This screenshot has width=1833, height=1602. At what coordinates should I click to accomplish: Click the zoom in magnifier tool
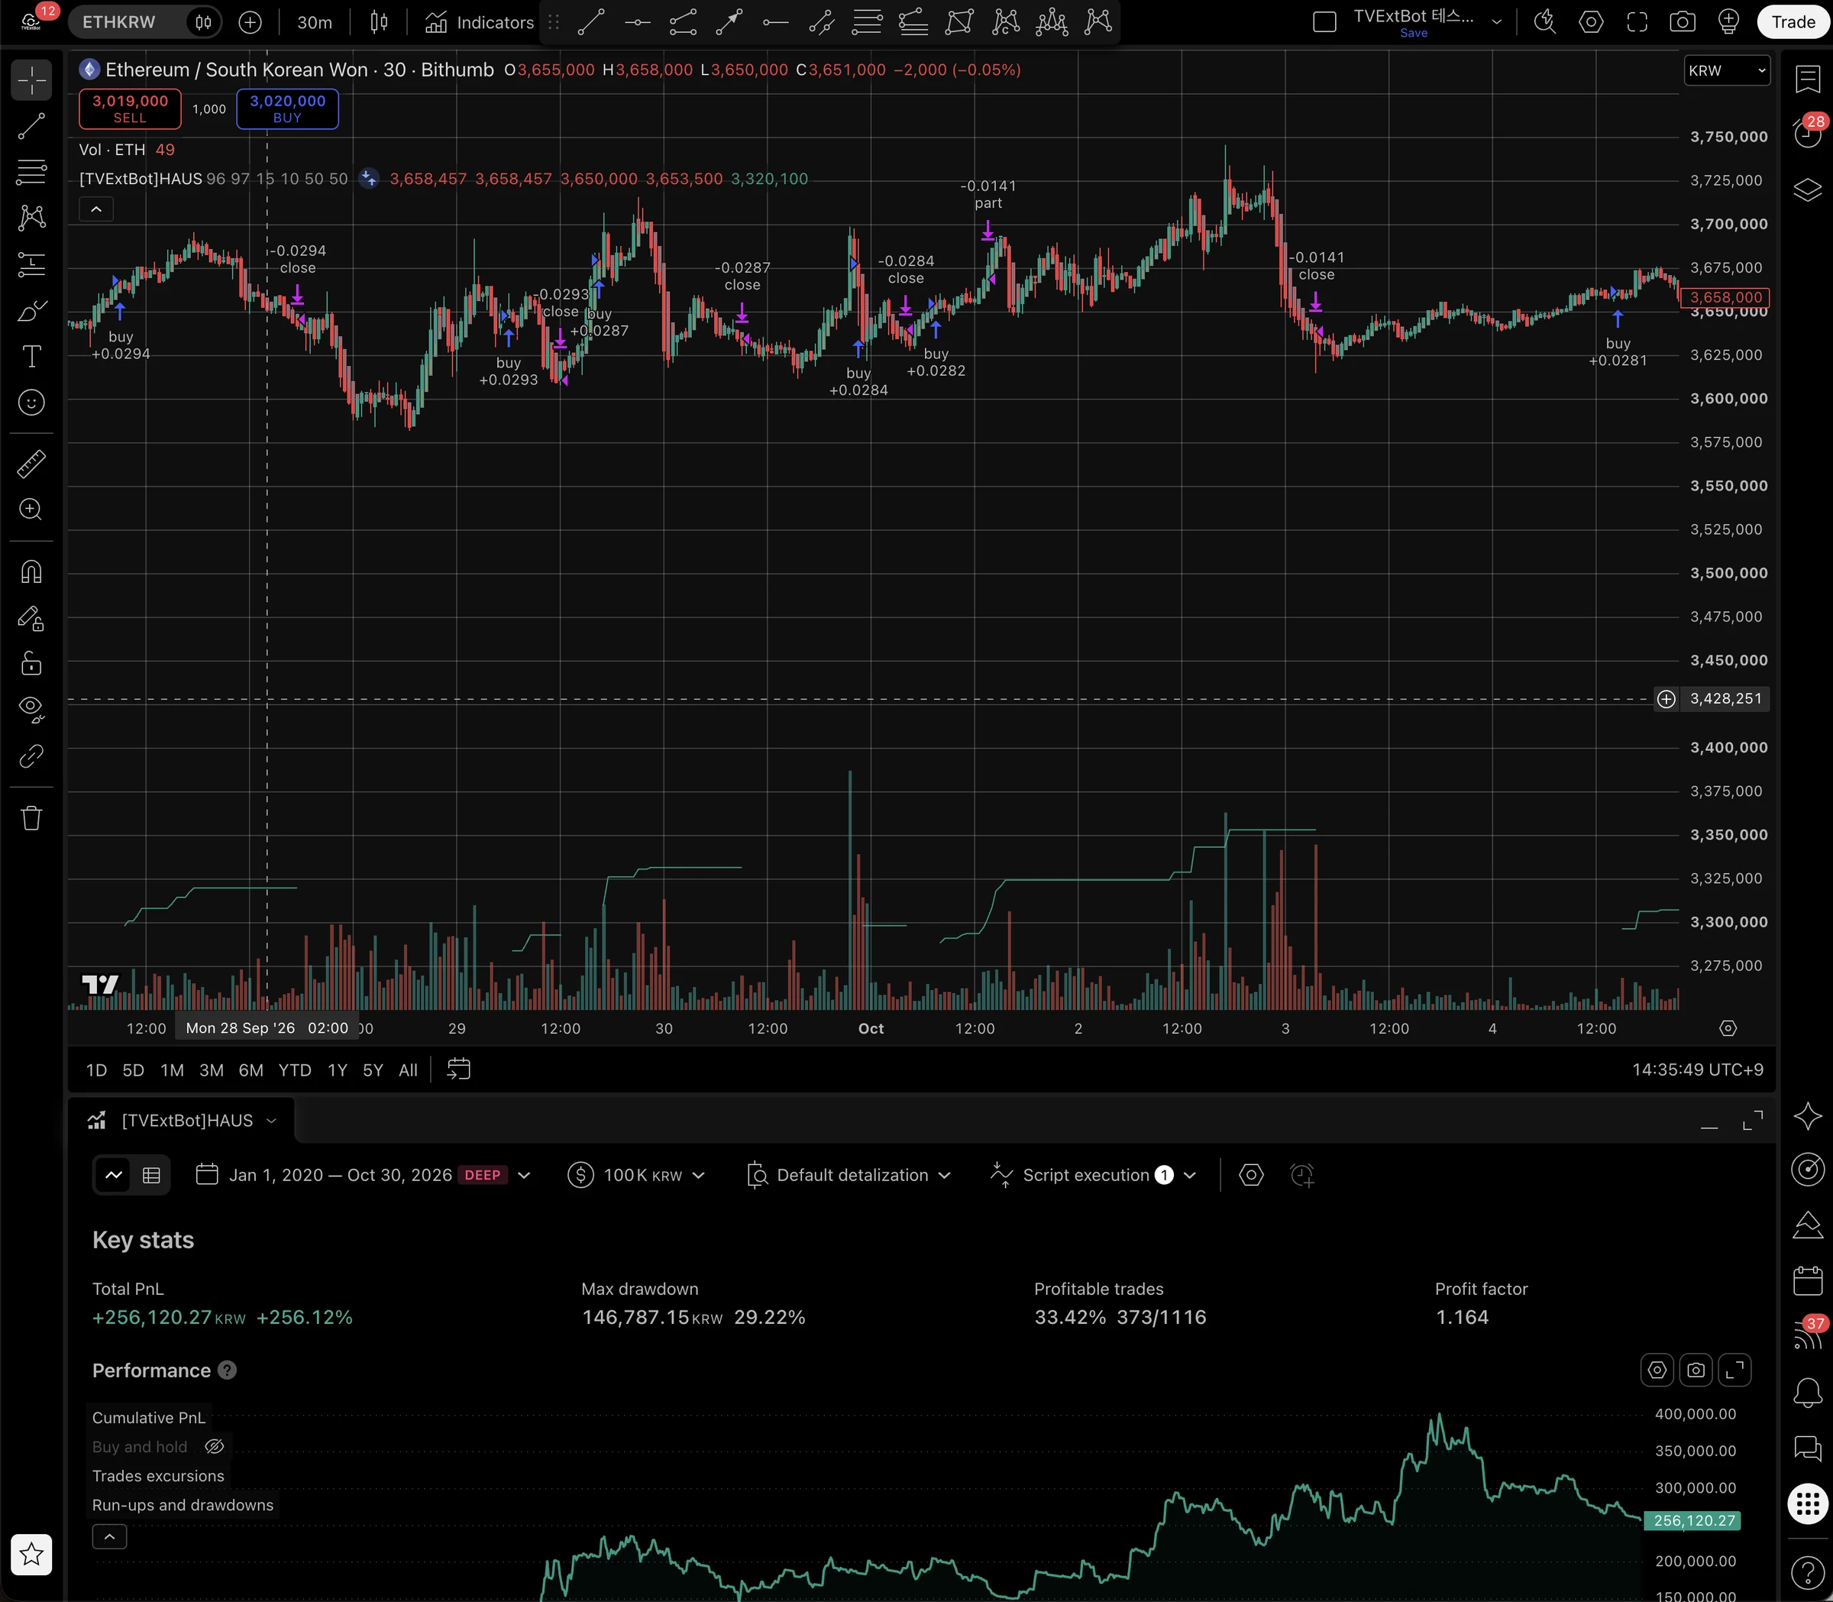[31, 510]
